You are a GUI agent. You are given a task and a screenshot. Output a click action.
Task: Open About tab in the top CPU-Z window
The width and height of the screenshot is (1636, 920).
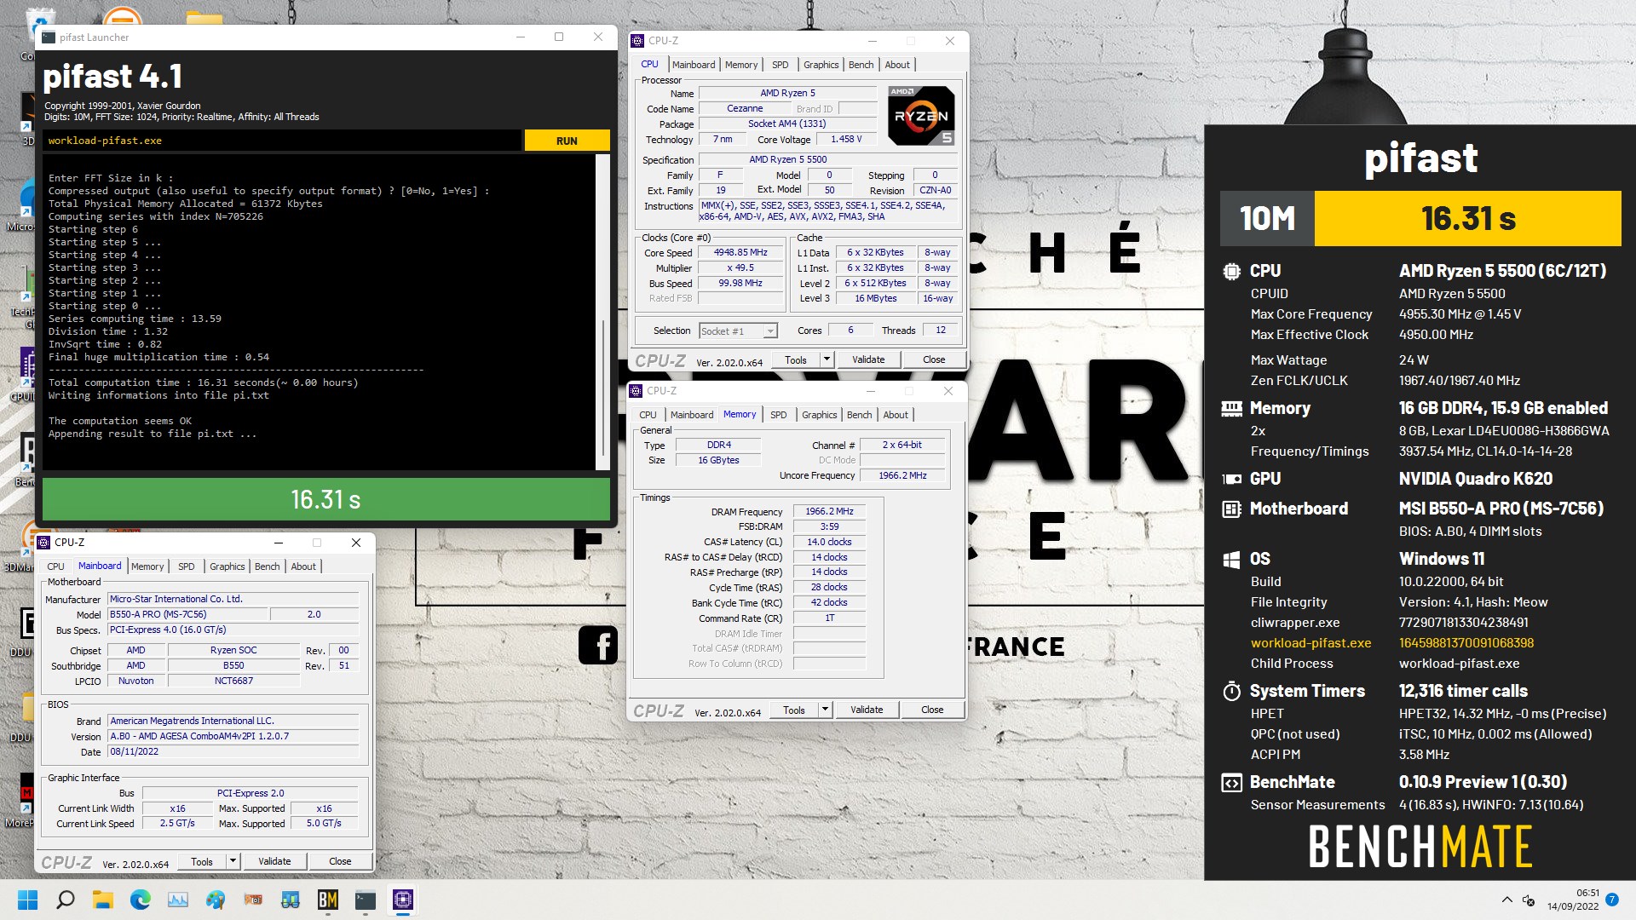pyautogui.click(x=897, y=65)
